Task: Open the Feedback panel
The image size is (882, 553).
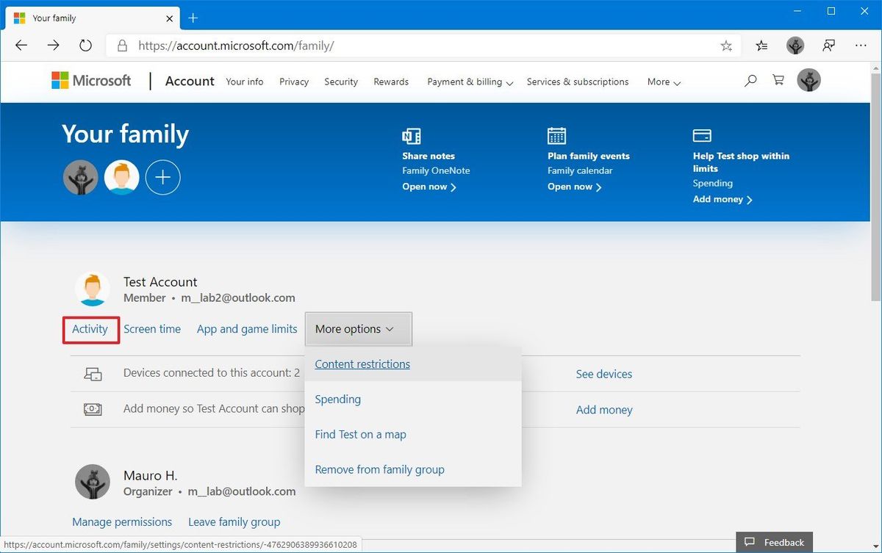Action: click(774, 542)
